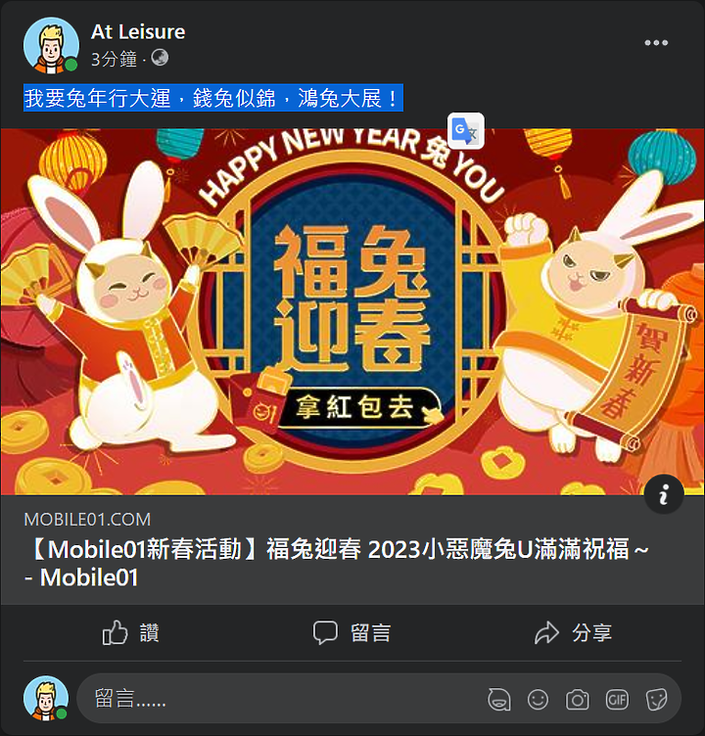
Task: Attach a photo with the camera icon
Action: tap(578, 700)
